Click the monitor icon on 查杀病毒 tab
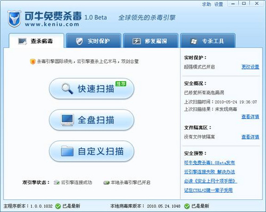266x212 pixels. tap(22, 41)
